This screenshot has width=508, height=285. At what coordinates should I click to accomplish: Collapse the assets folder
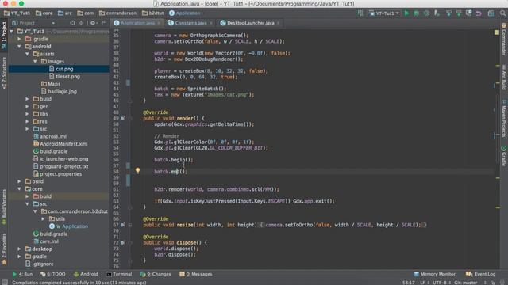pyautogui.click(x=27, y=54)
